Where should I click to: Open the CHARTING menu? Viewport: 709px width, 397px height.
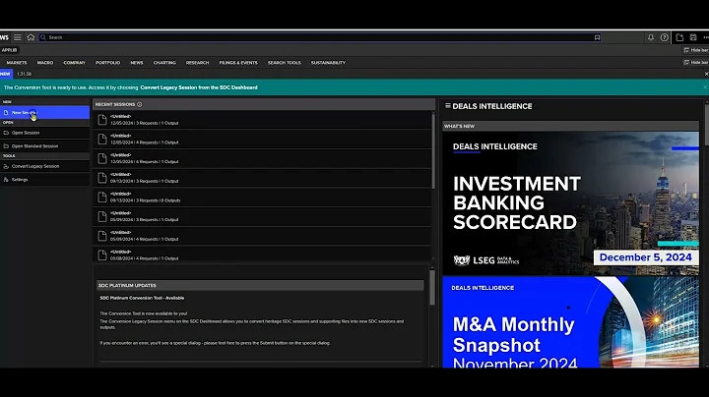coord(164,63)
